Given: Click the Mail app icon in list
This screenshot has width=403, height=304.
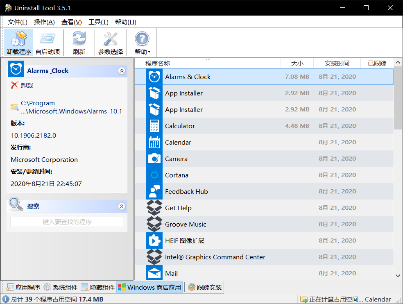Looking at the screenshot, I should click(154, 273).
